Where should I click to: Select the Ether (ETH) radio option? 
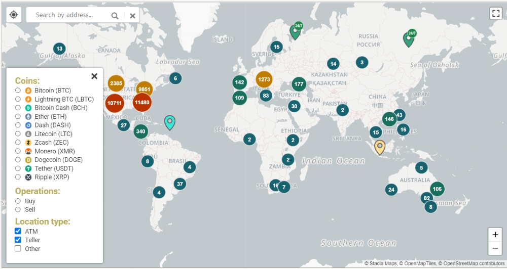coord(18,116)
